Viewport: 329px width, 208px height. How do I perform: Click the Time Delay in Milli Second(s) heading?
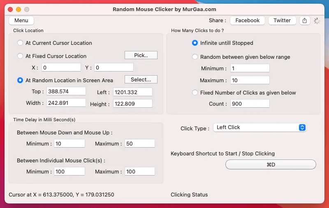(x=44, y=120)
